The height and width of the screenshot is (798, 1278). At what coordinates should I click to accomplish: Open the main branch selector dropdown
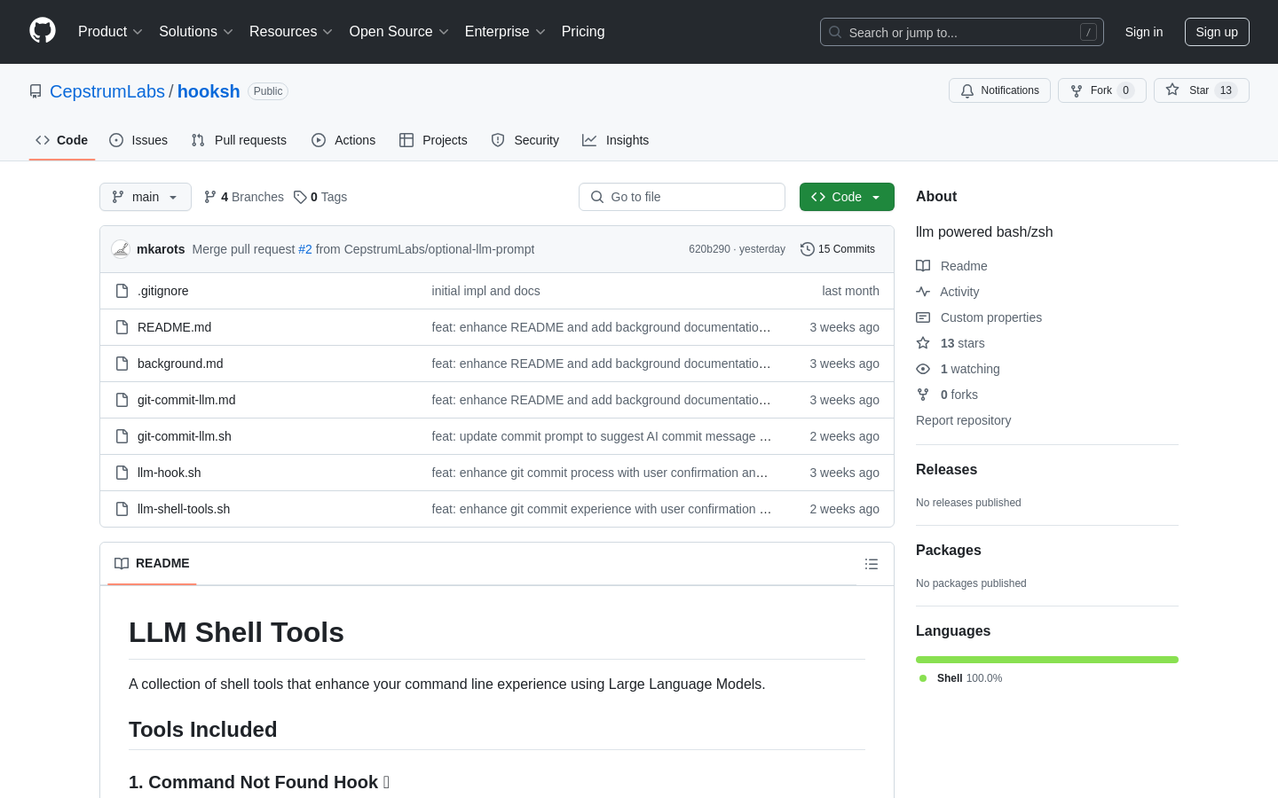[146, 197]
